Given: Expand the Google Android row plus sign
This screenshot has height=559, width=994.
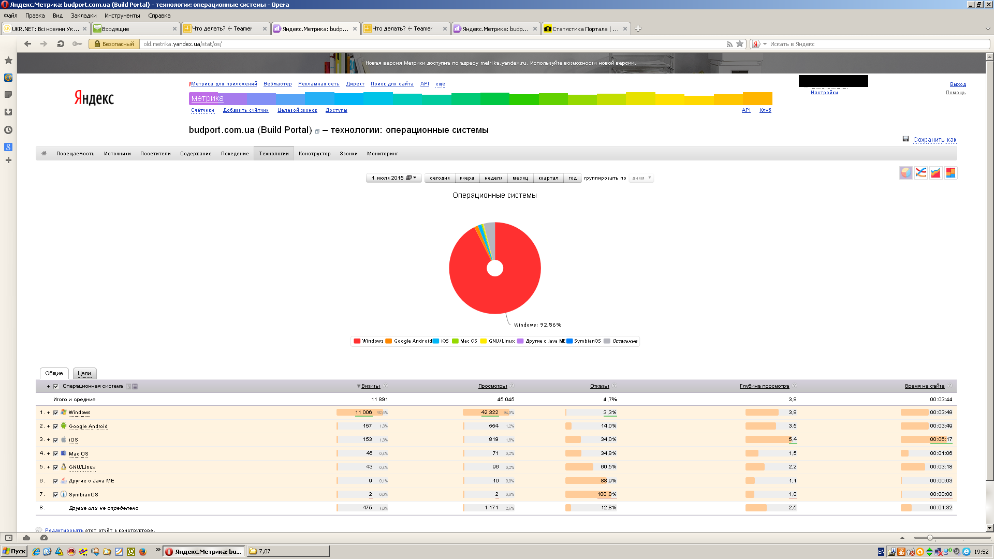Looking at the screenshot, I should click(x=48, y=426).
